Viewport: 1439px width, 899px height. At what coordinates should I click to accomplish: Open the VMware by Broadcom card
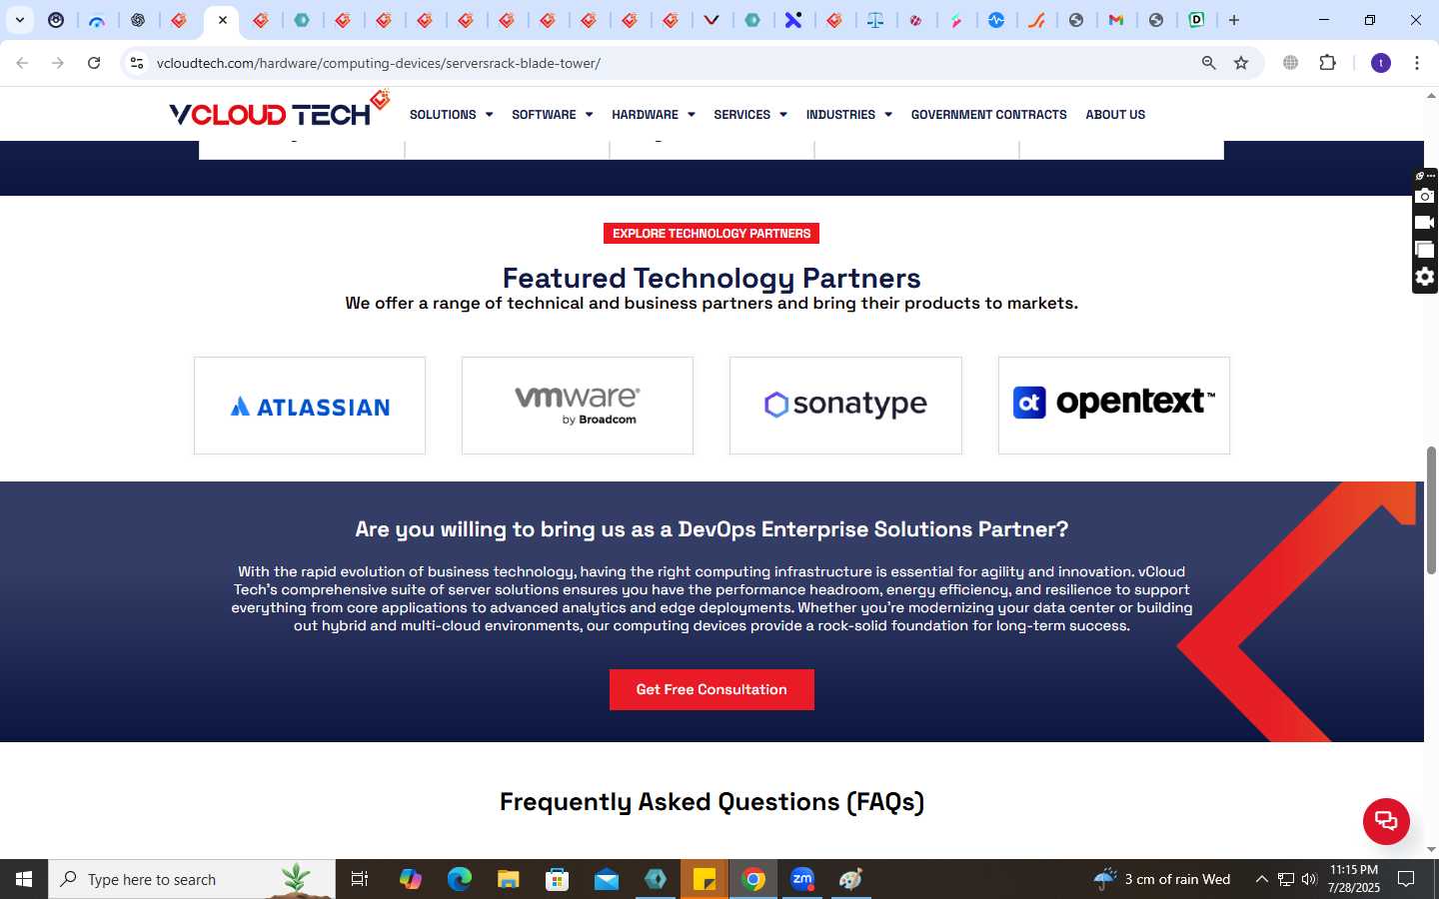[x=578, y=406]
